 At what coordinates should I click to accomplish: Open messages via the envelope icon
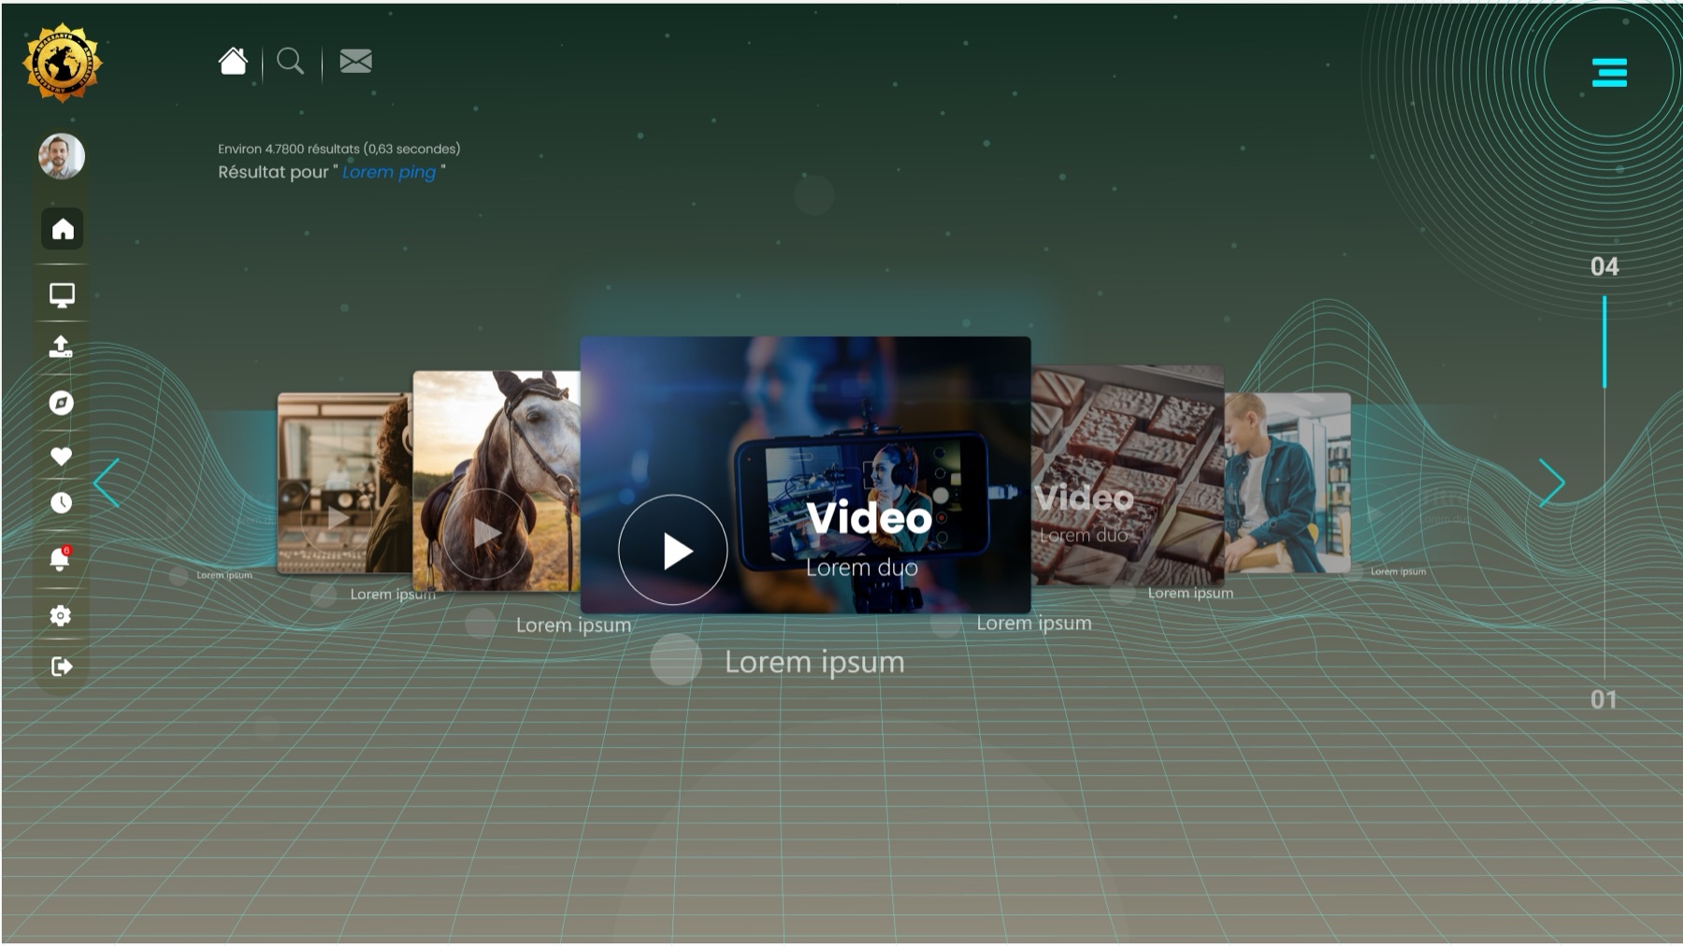point(354,61)
